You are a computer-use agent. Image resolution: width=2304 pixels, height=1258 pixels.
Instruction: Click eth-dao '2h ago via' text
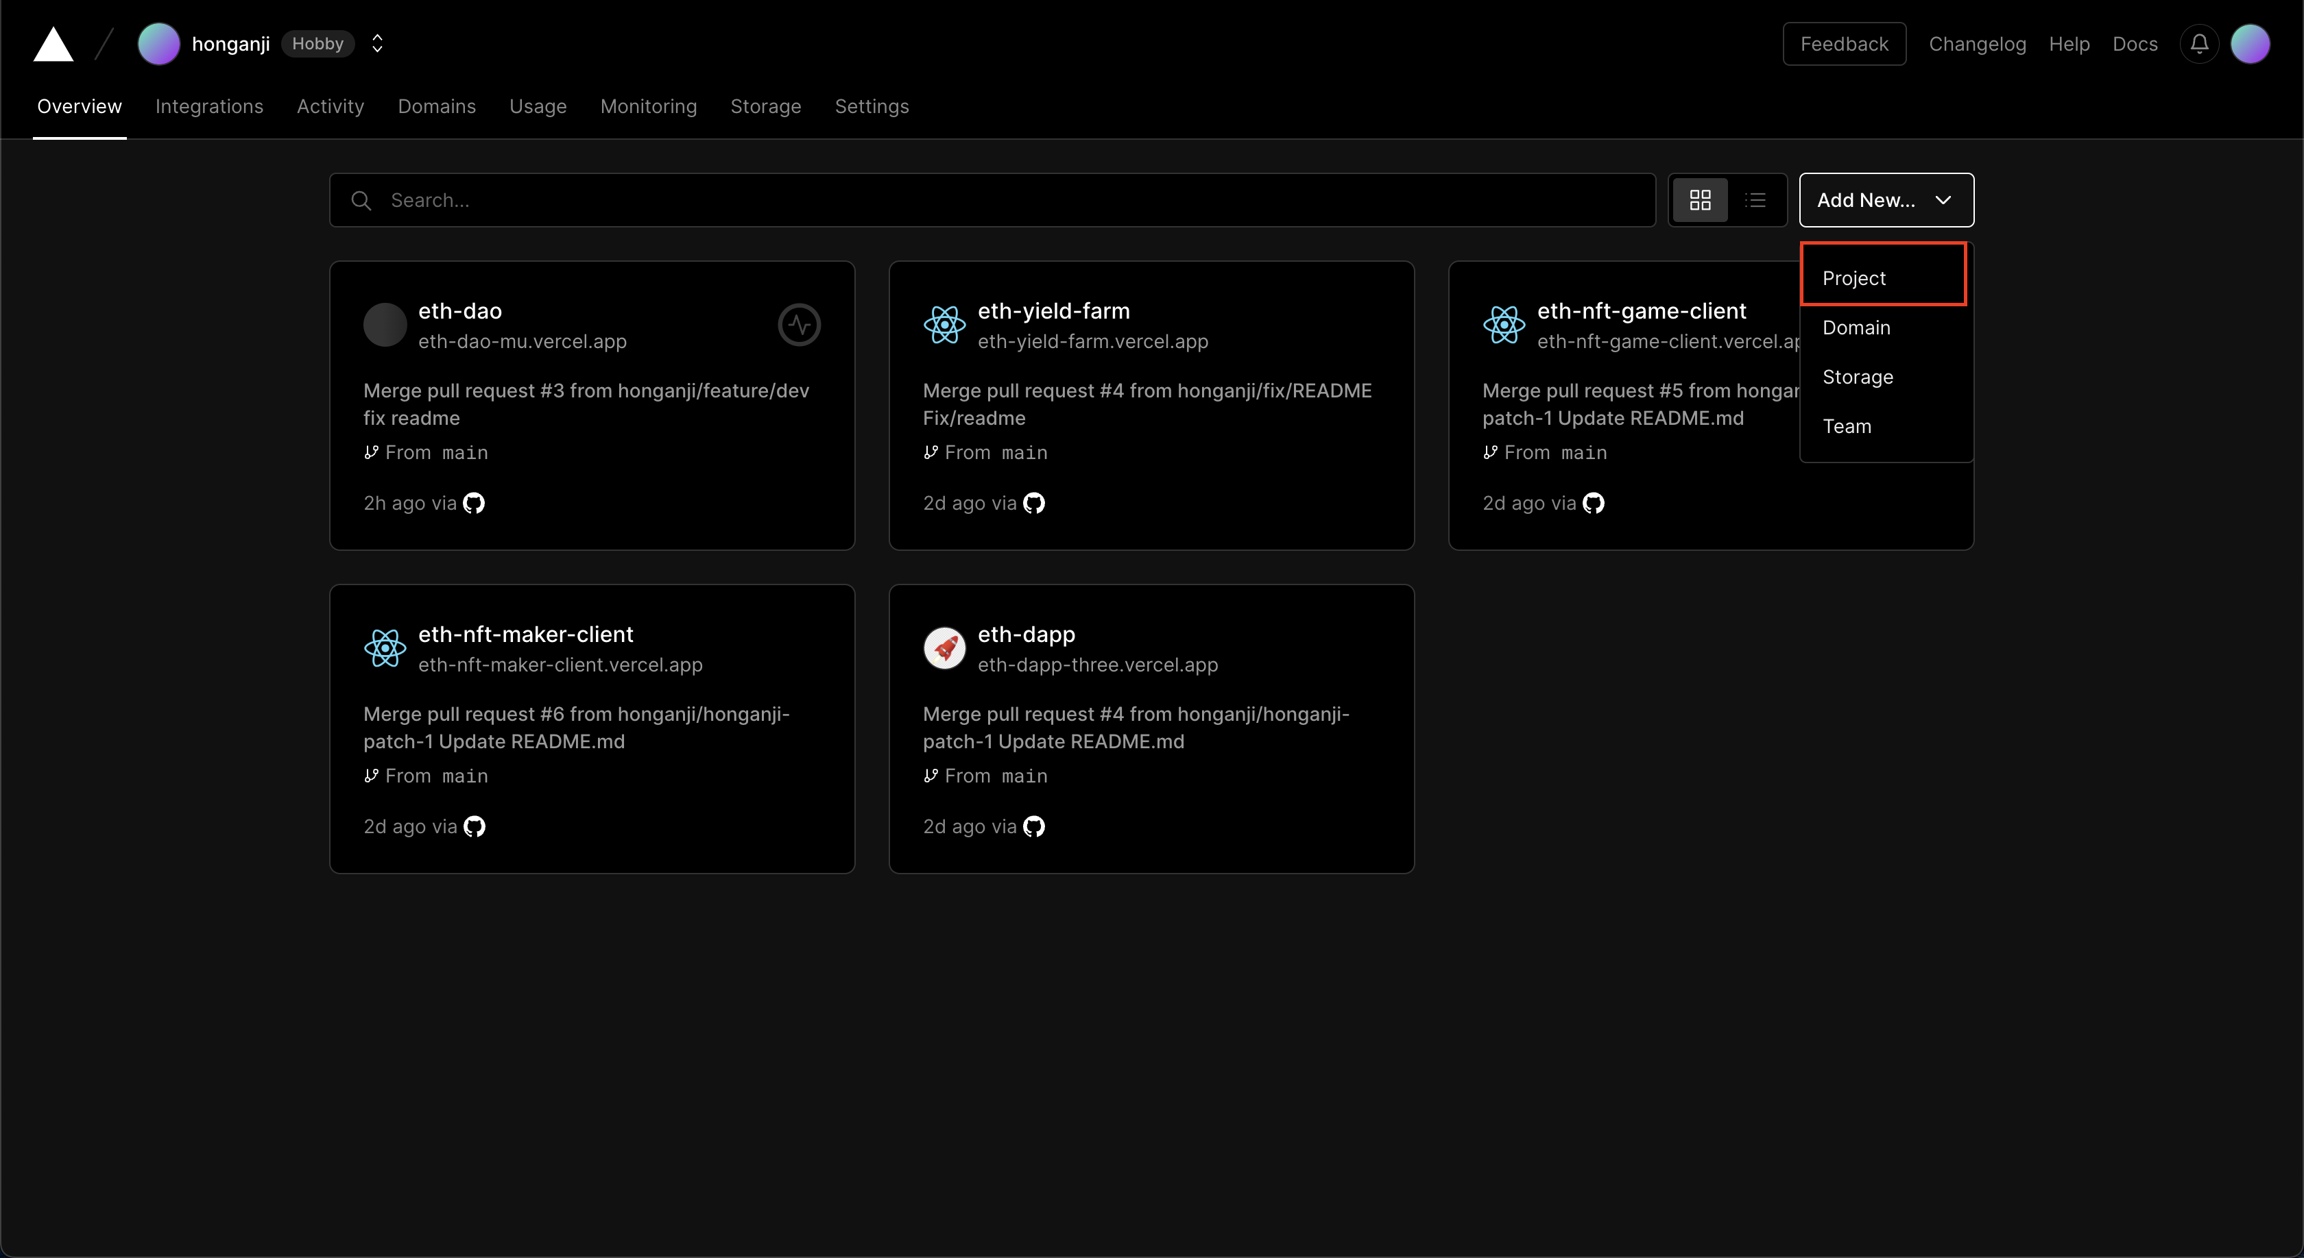409,503
